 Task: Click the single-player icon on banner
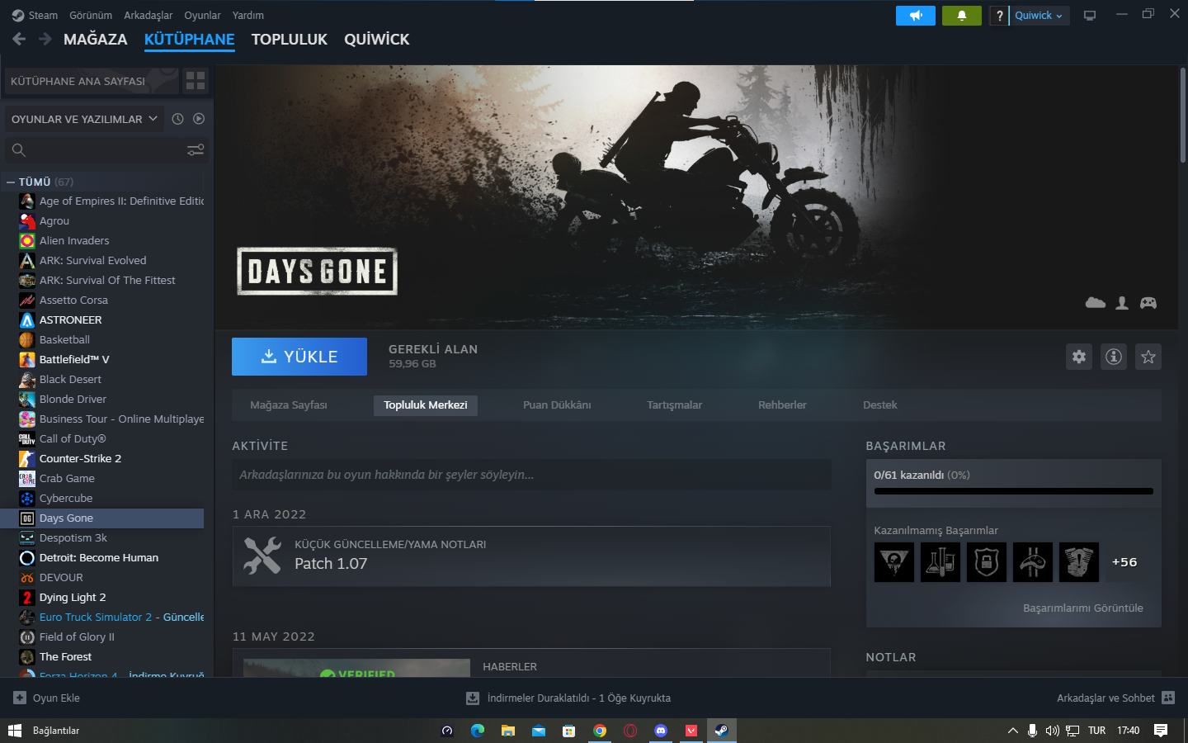pyautogui.click(x=1122, y=303)
